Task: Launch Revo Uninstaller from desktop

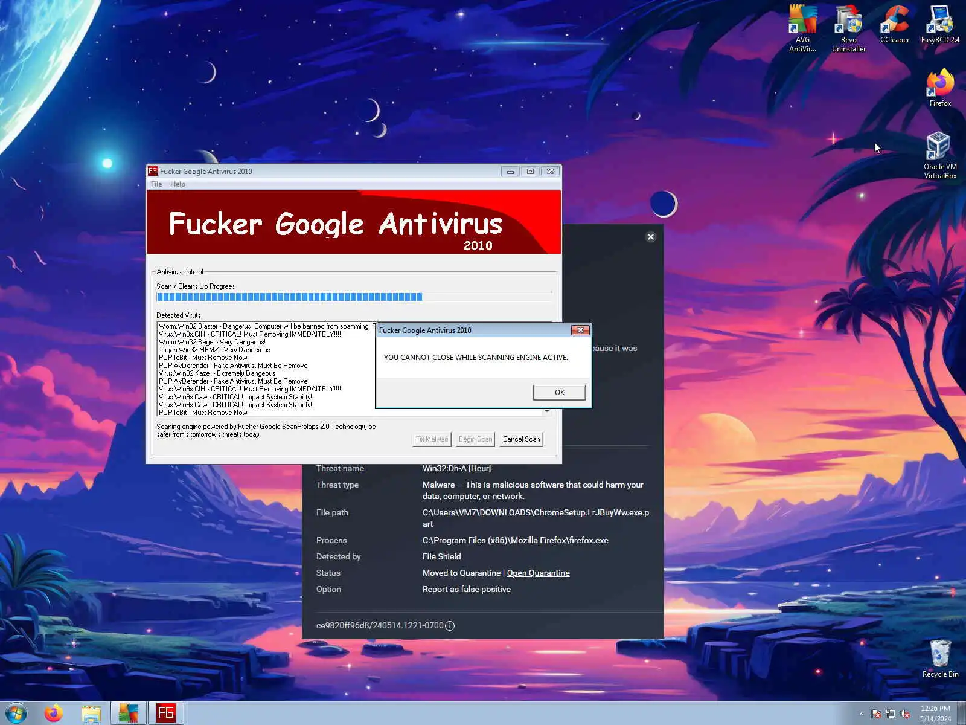Action: (848, 28)
